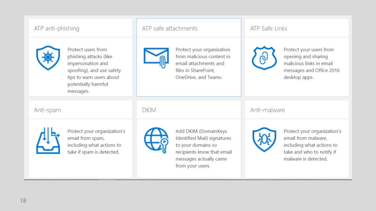Select the text 'take if spam is detected'
This screenshot has height=211, width=376.
93,152
